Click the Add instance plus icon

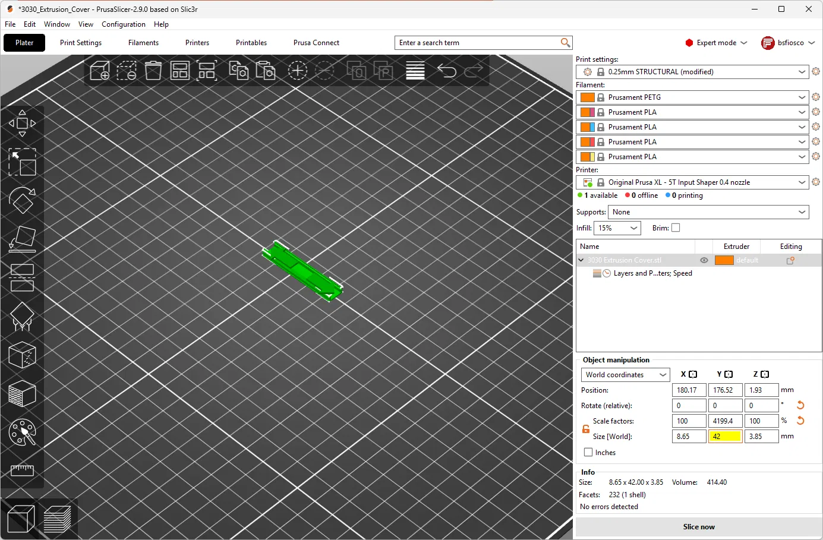pyautogui.click(x=298, y=71)
